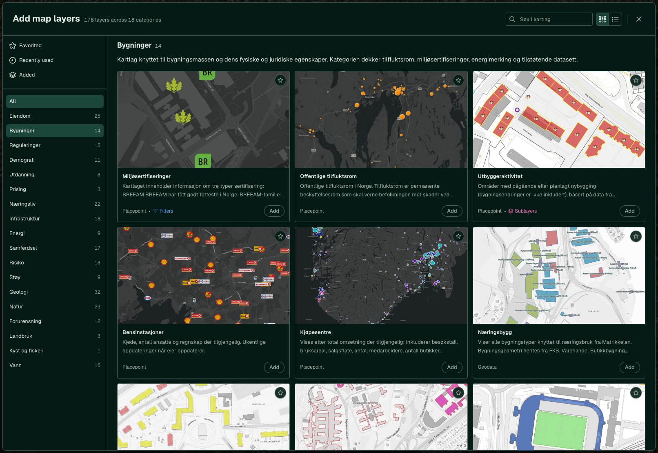Click the Bygninger section heading
The width and height of the screenshot is (658, 453).
coord(134,45)
